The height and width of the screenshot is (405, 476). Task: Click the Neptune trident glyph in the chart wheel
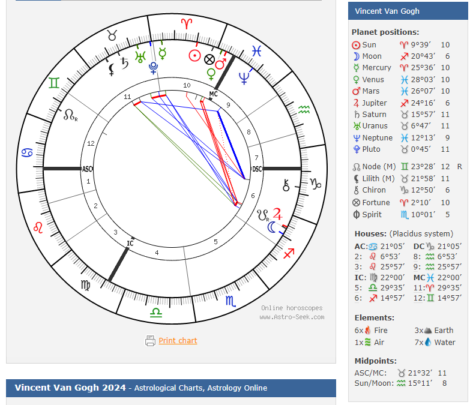(x=244, y=78)
